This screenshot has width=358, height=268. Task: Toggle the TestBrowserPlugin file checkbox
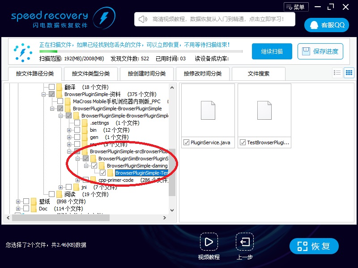(243, 142)
